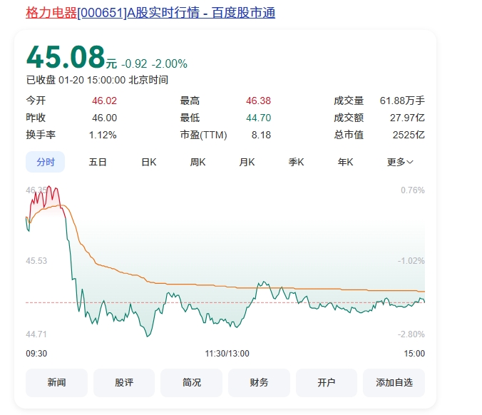Click the 今开 value 46.02
This screenshot has height=415, width=482.
[105, 101]
